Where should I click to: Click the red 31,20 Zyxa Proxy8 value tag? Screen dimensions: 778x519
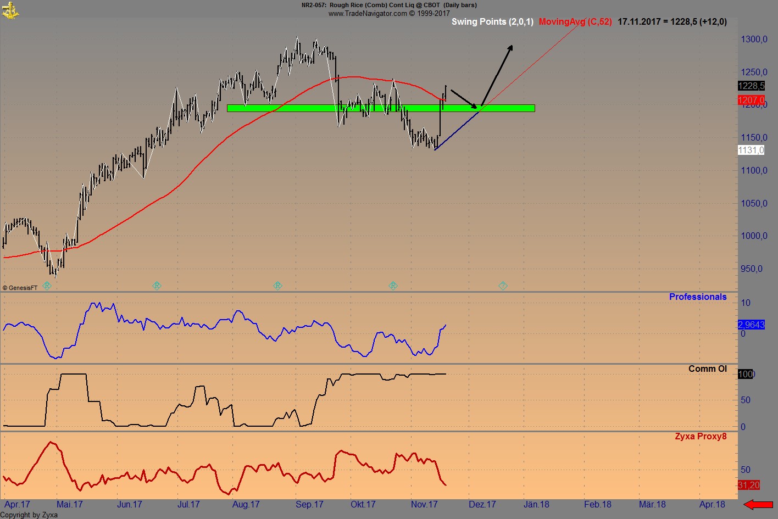pyautogui.click(x=749, y=485)
